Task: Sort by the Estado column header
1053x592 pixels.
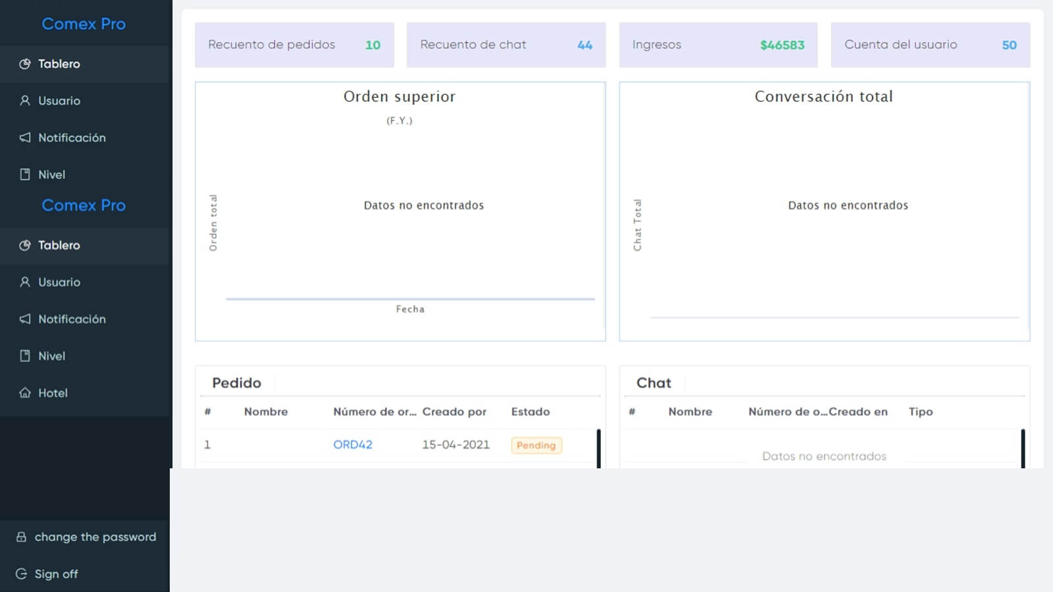Action: click(x=530, y=412)
